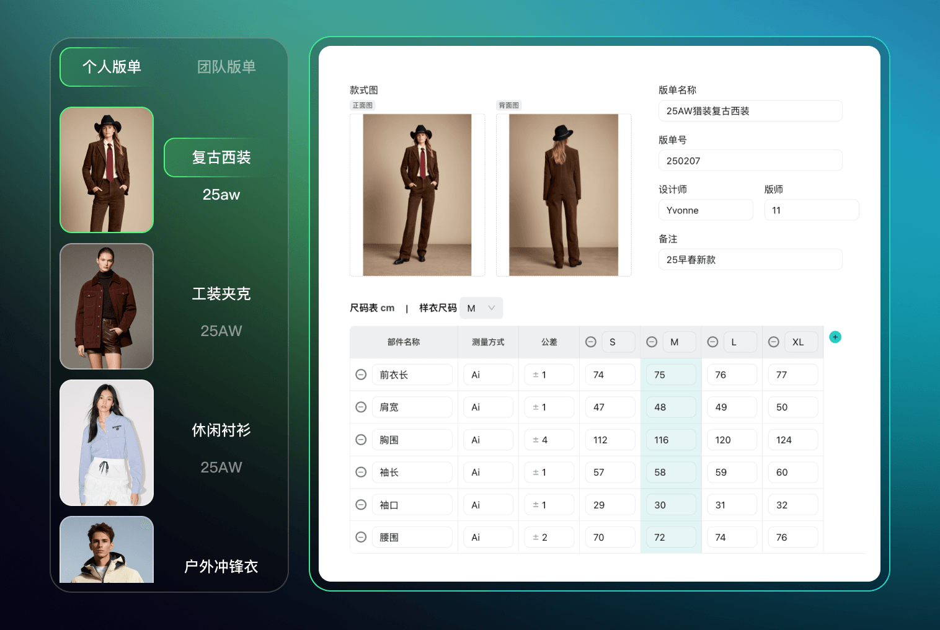The width and height of the screenshot is (940, 630).
Task: Select the brown suit thumbnail in sidebar
Action: point(107,170)
